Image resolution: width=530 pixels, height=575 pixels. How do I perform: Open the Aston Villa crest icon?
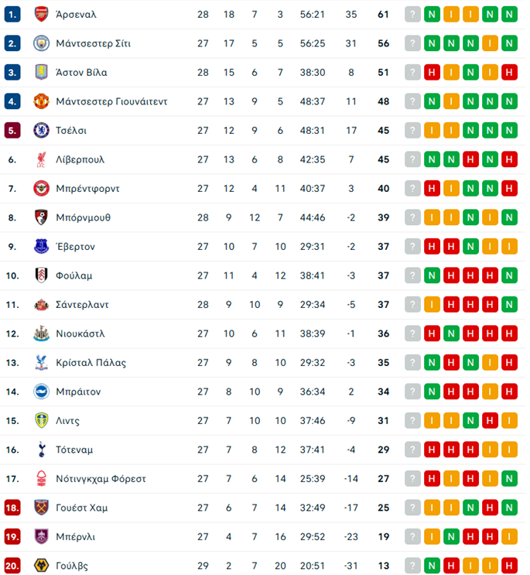click(41, 72)
